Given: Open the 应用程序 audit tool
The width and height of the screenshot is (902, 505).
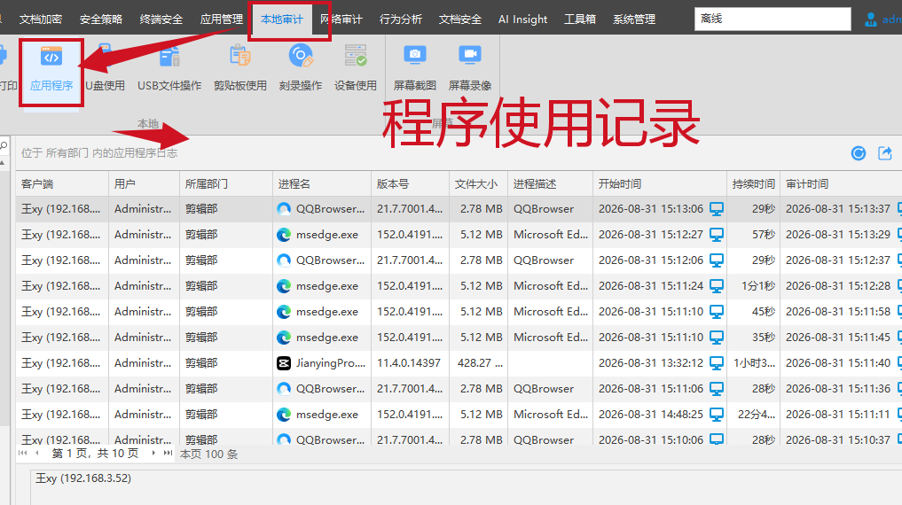Looking at the screenshot, I should click(51, 70).
